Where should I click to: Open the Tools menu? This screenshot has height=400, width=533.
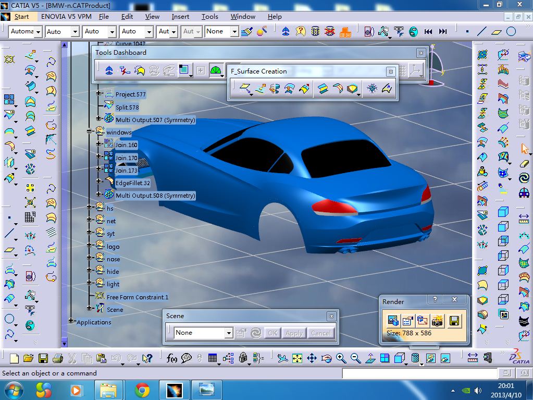(210, 17)
